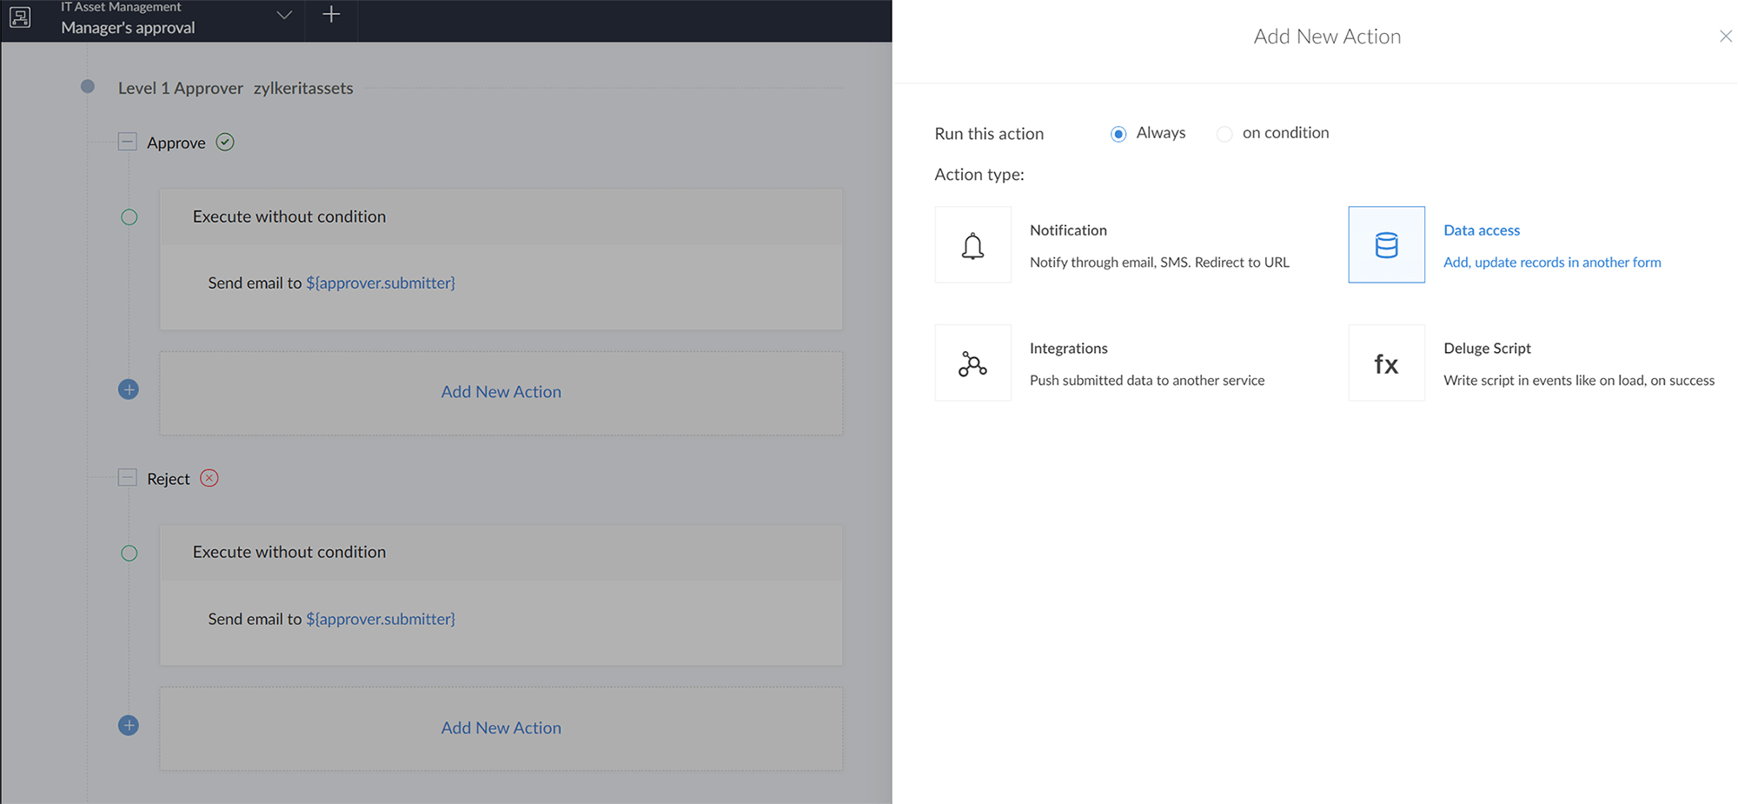The width and height of the screenshot is (1738, 804).
Task: Choose the Data access database action
Action: click(x=1386, y=244)
